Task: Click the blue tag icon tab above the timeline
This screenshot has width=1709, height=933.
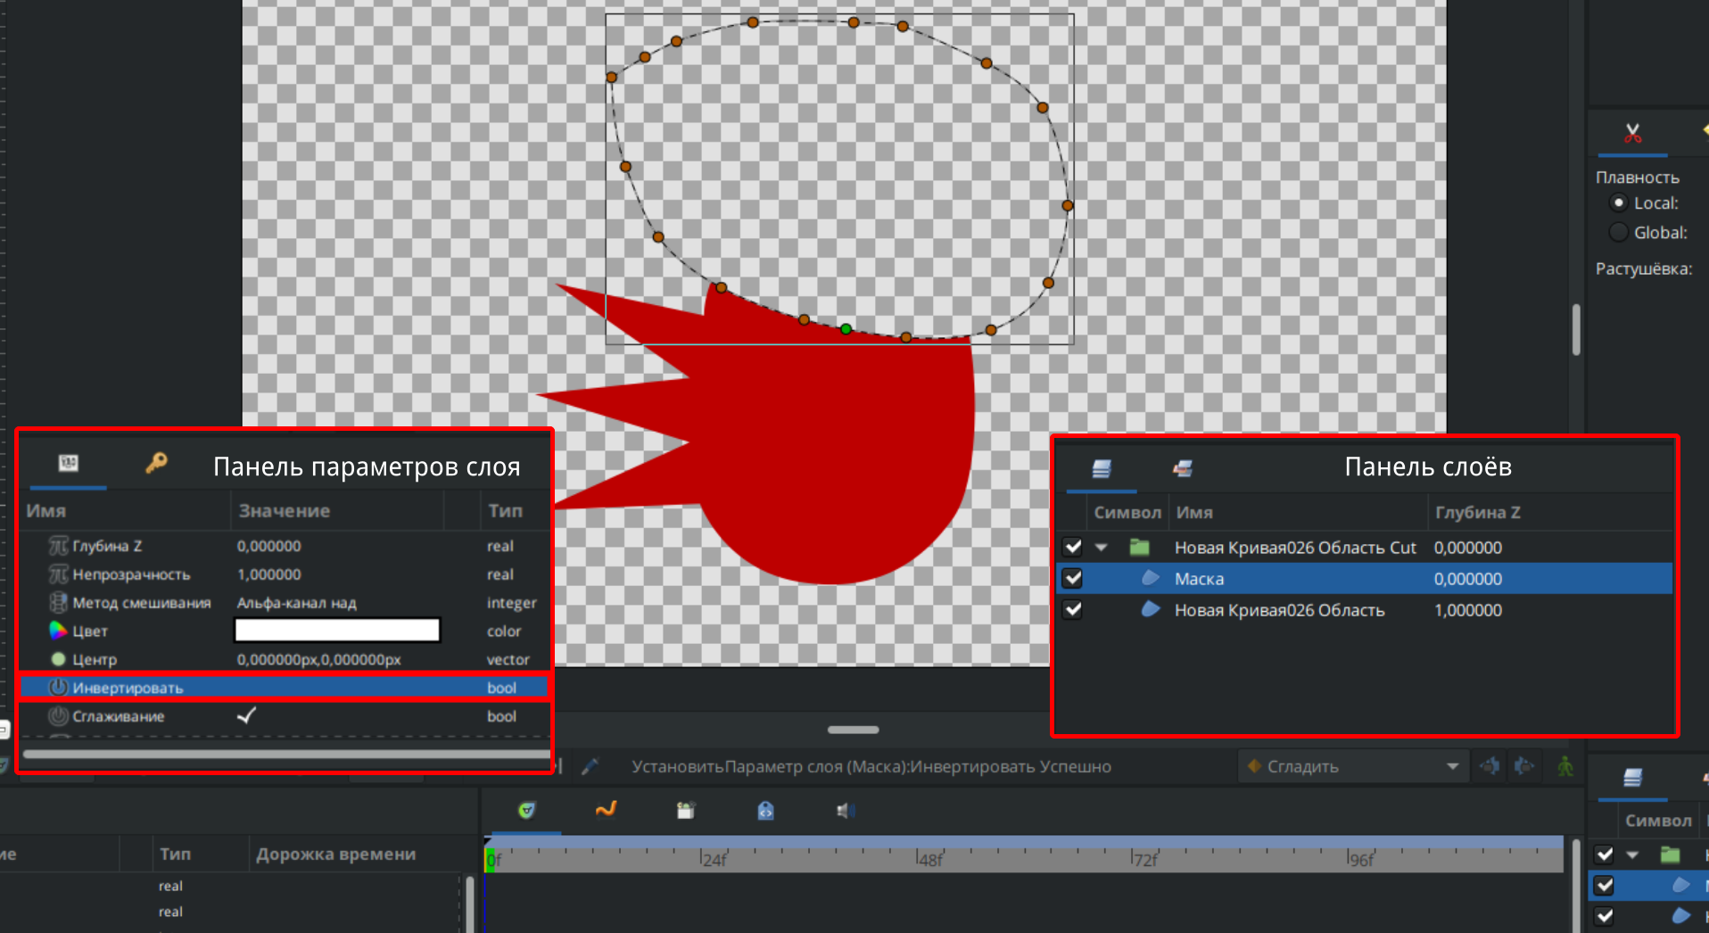Action: click(x=765, y=810)
